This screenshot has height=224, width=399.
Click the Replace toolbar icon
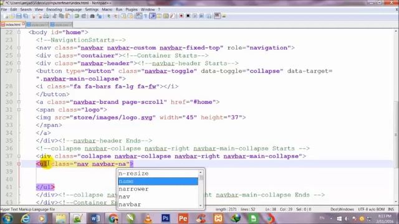(99, 16)
